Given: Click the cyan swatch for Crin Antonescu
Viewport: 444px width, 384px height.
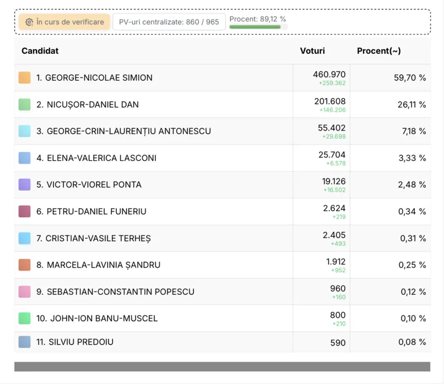Looking at the screenshot, I should [x=25, y=131].
